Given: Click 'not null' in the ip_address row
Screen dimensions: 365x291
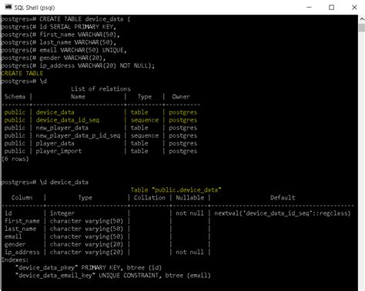Looking at the screenshot, I should [x=189, y=252].
